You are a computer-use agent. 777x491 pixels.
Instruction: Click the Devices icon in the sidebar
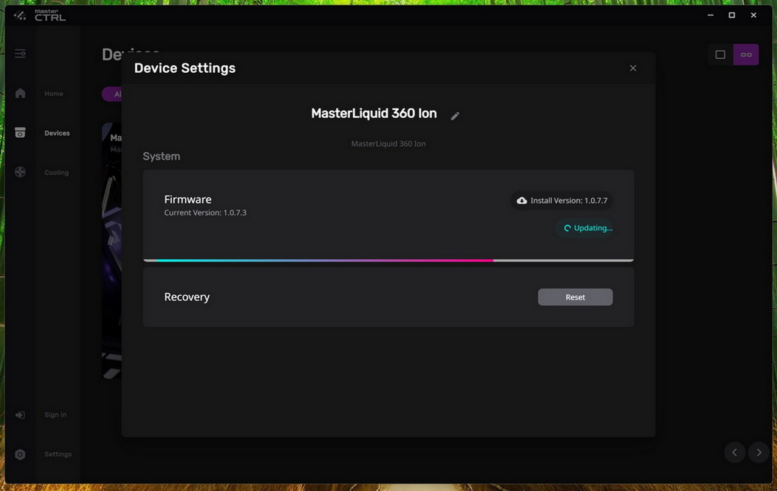[20, 133]
